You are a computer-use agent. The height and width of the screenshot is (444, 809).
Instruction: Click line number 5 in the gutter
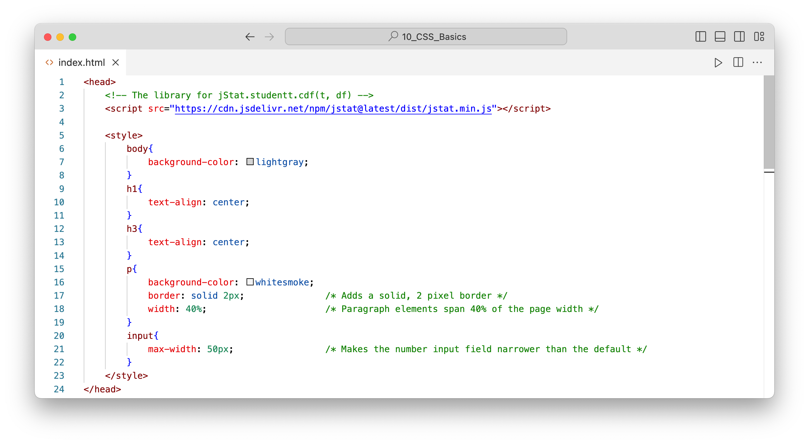pos(62,135)
